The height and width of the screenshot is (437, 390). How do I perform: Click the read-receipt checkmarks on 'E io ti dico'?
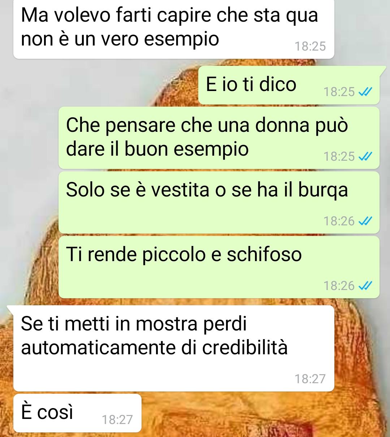click(x=365, y=92)
